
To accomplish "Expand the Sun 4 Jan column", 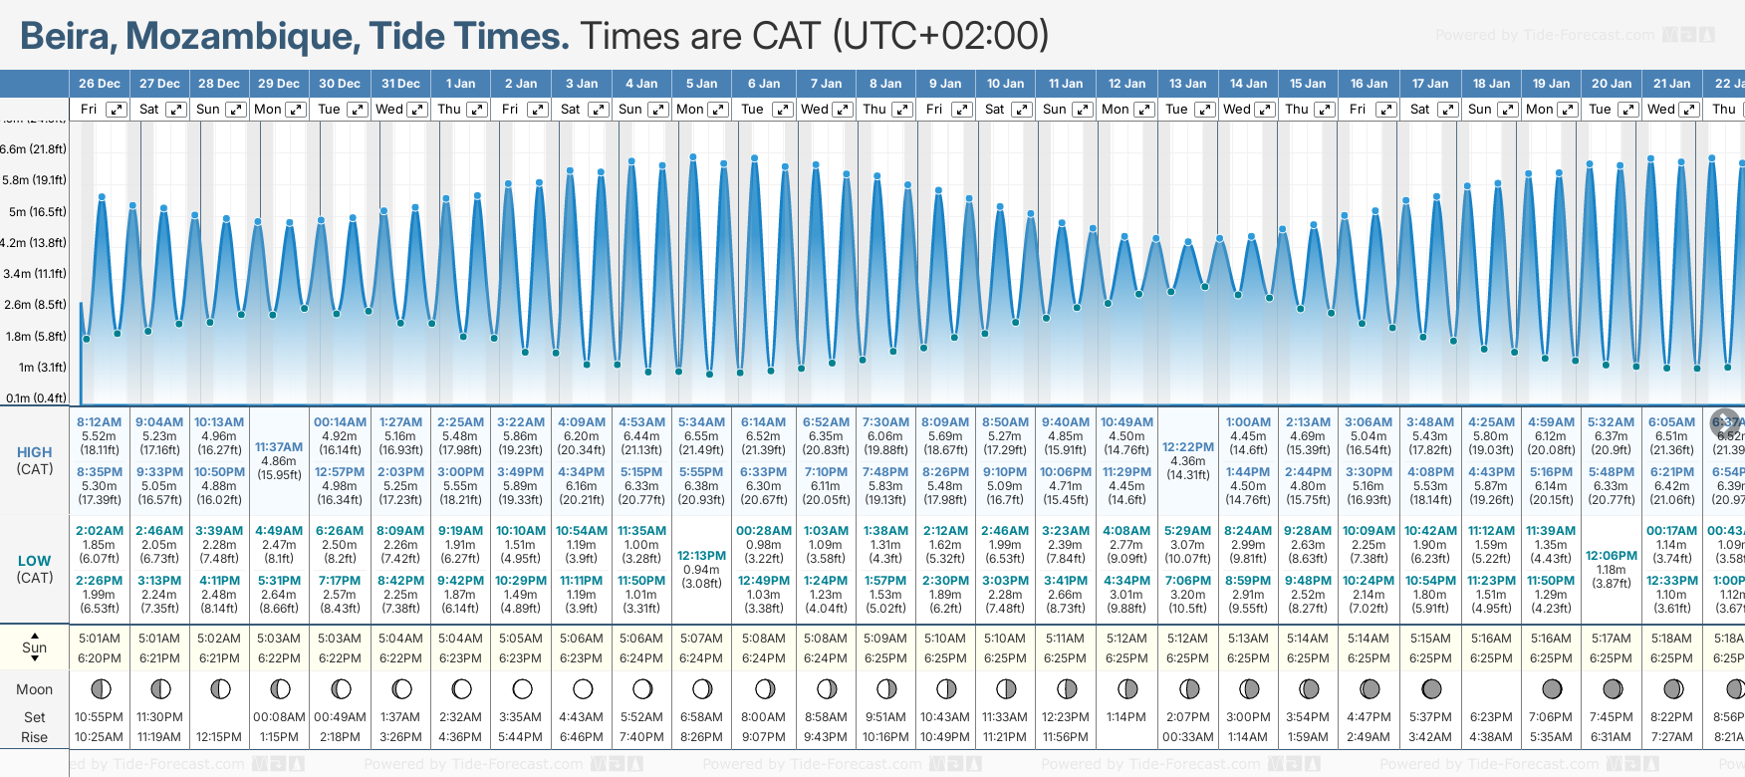I will [658, 110].
